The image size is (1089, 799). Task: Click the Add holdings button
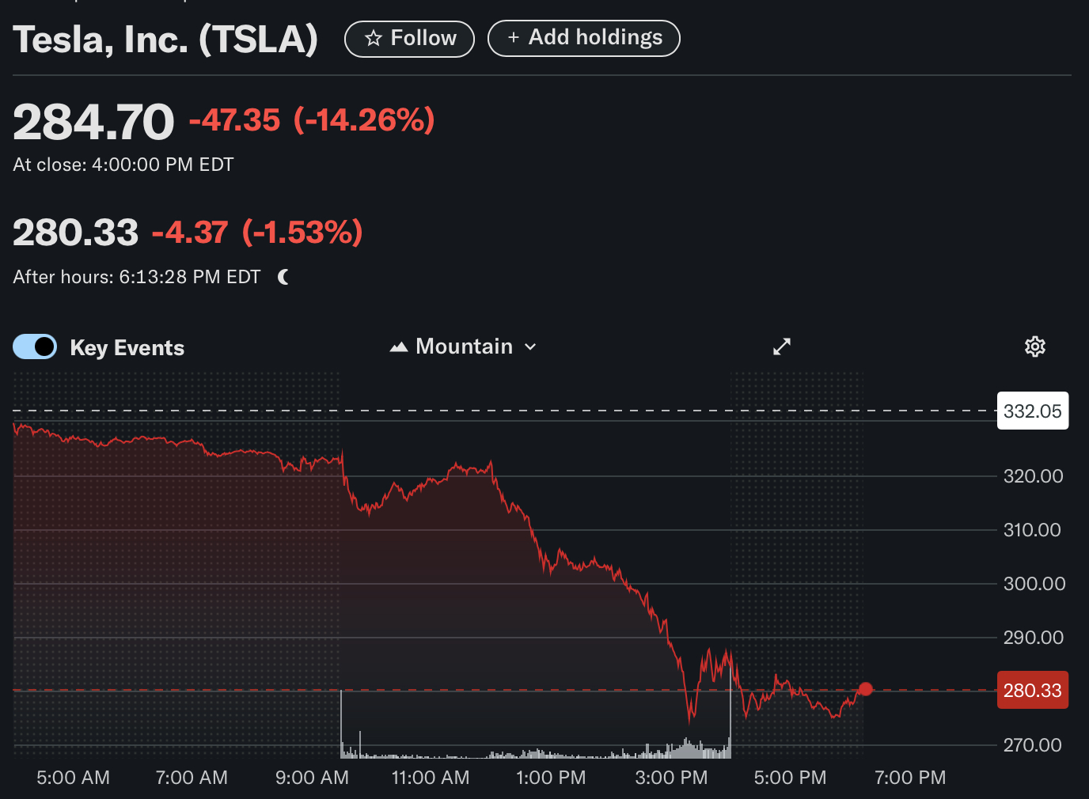pyautogui.click(x=583, y=37)
